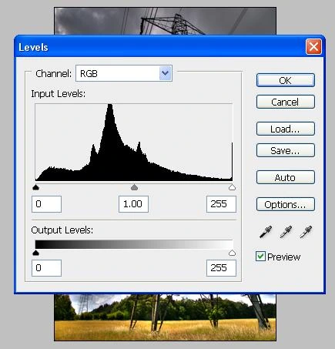Click the output highlight field 255
Image resolution: width=335 pixels, height=349 pixels.
pyautogui.click(x=221, y=268)
